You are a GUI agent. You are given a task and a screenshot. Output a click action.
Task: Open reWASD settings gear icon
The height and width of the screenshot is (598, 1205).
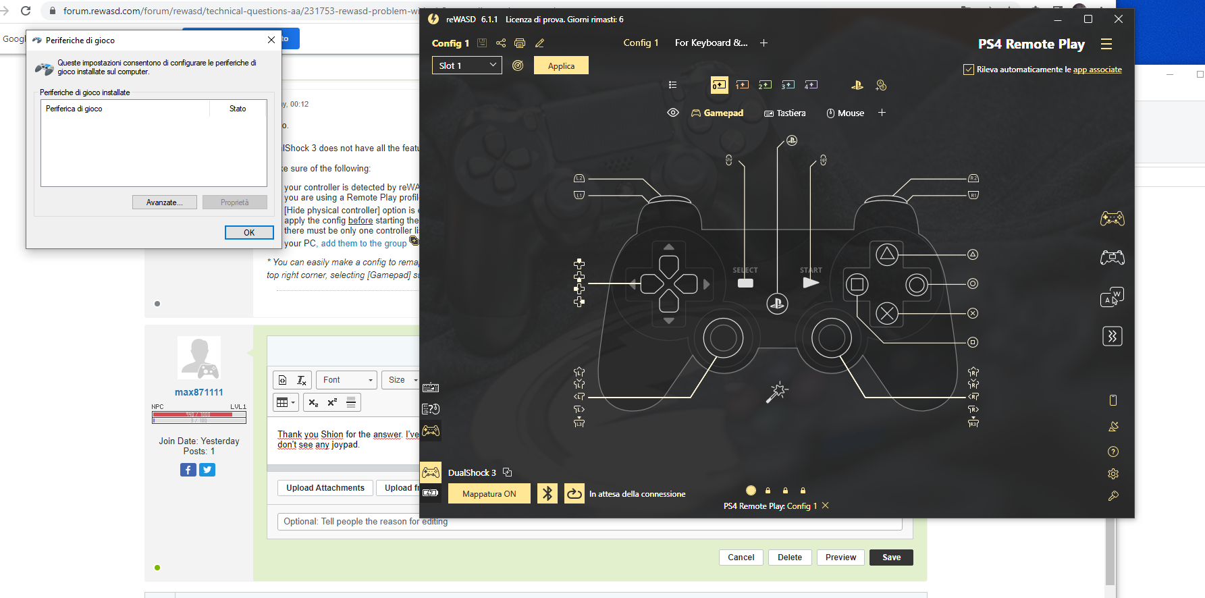point(1113,474)
